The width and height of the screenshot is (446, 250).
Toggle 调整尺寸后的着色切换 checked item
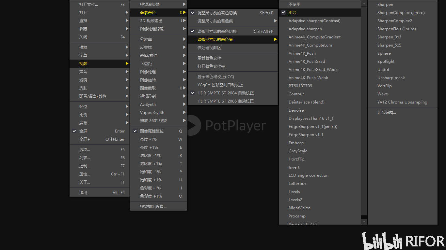click(x=233, y=31)
